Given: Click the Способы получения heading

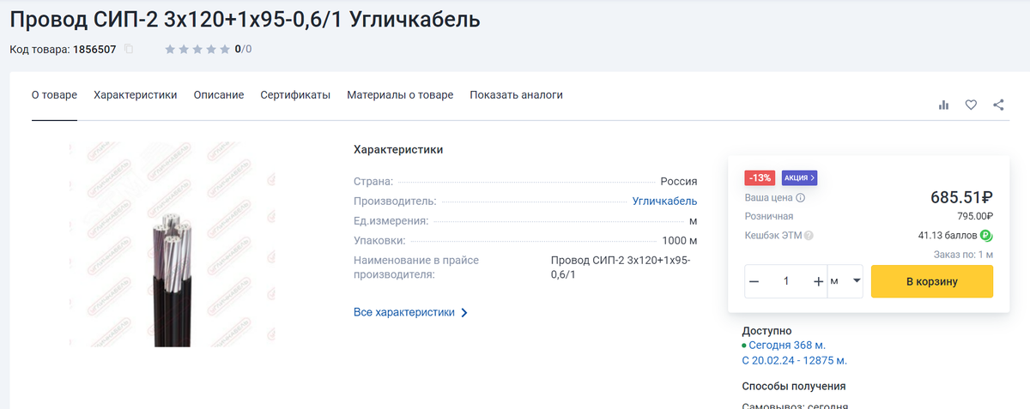Looking at the screenshot, I should 794,387.
